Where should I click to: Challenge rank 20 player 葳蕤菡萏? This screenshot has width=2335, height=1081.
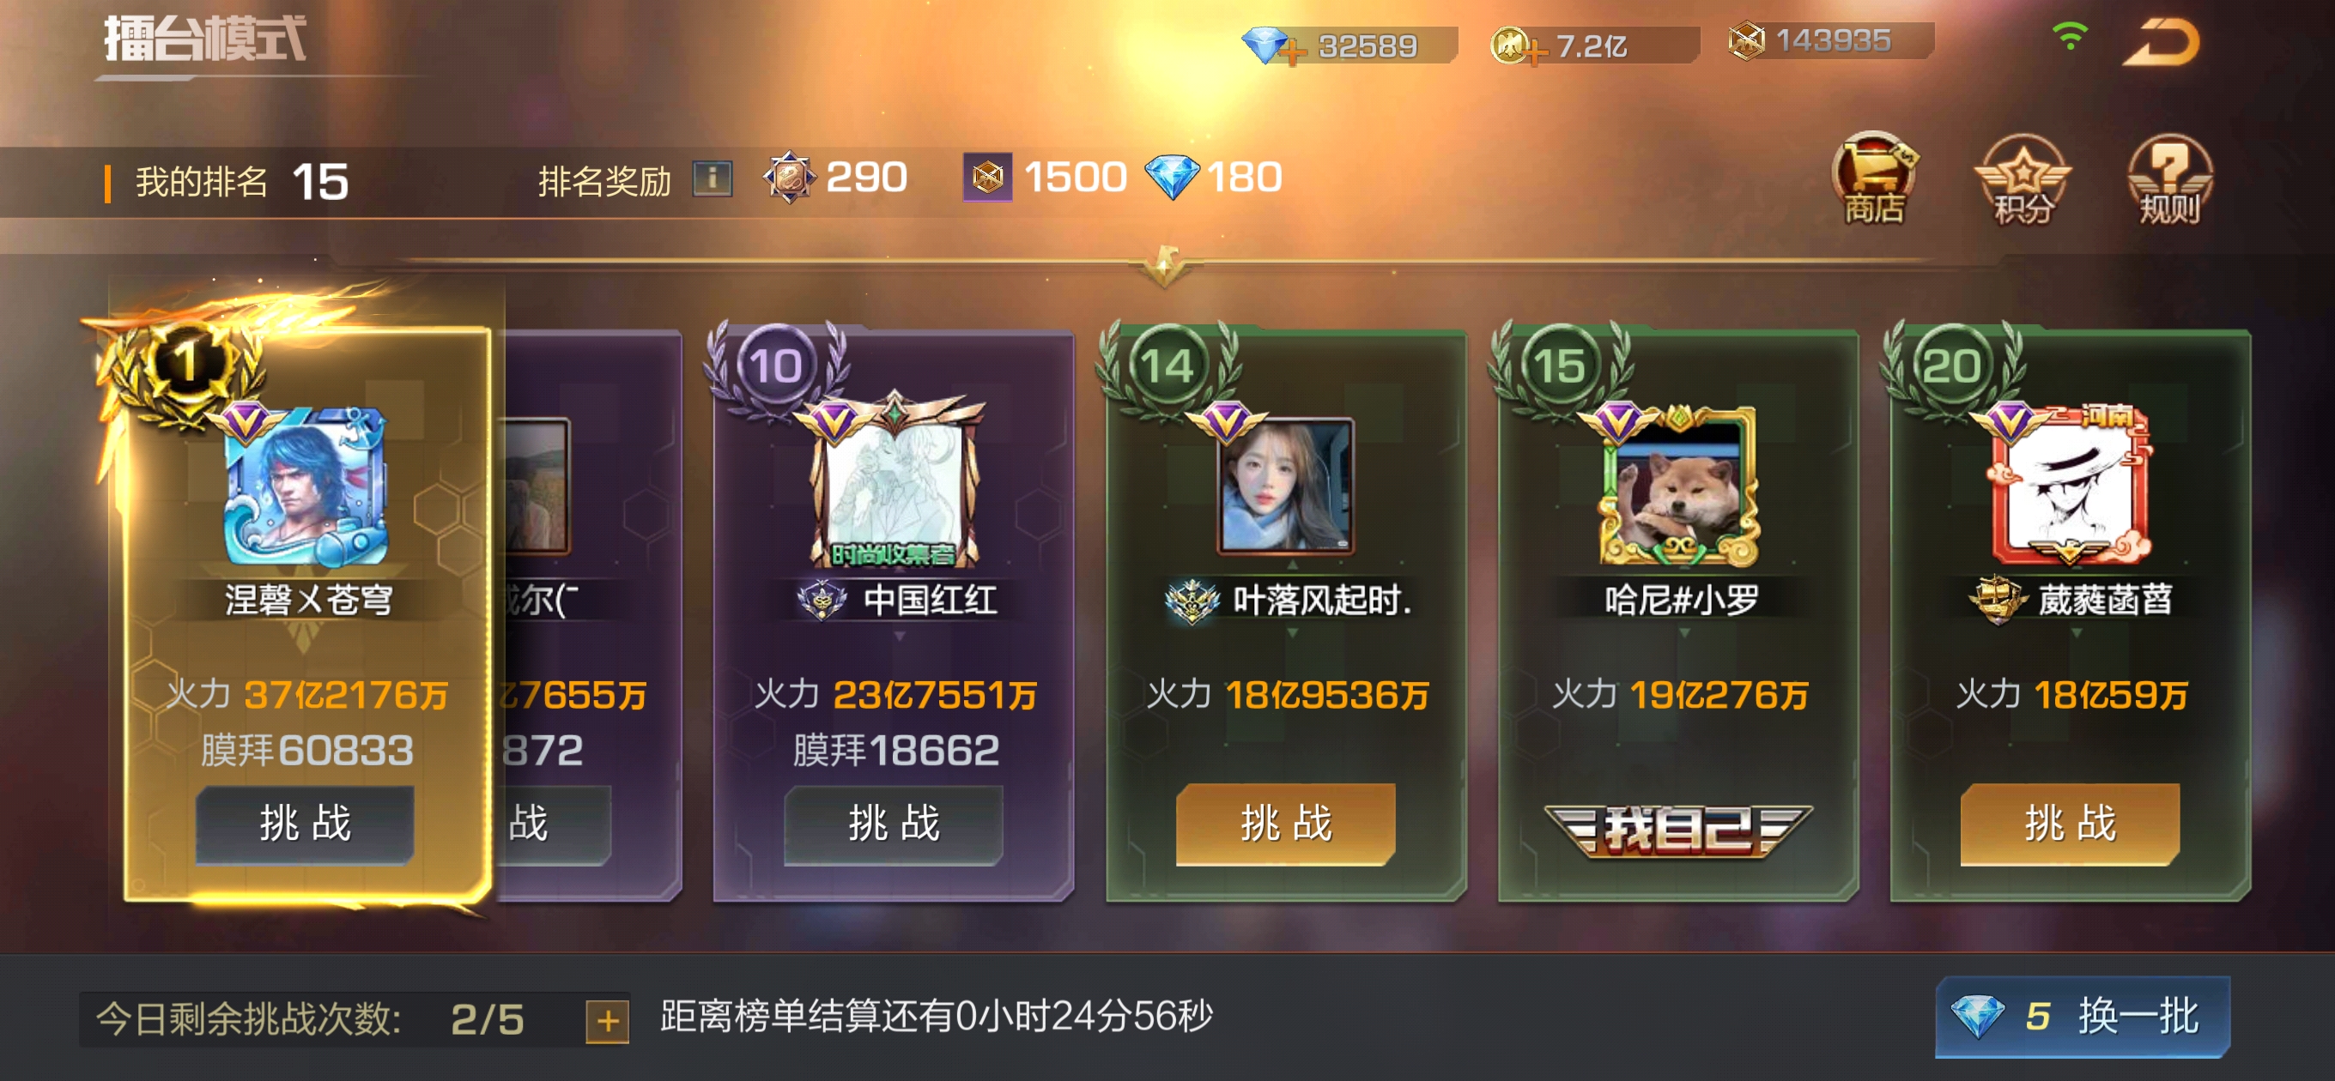click(2071, 824)
